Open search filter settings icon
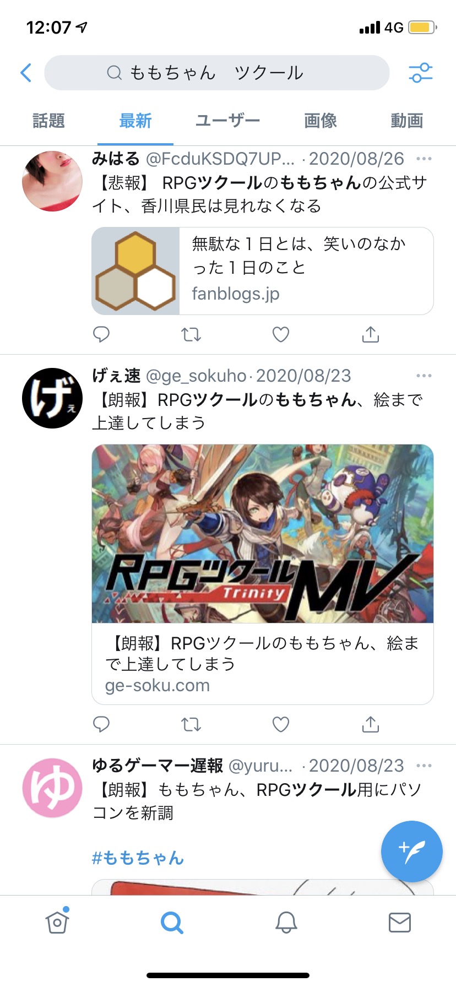This screenshot has height=987, width=456. (x=421, y=73)
